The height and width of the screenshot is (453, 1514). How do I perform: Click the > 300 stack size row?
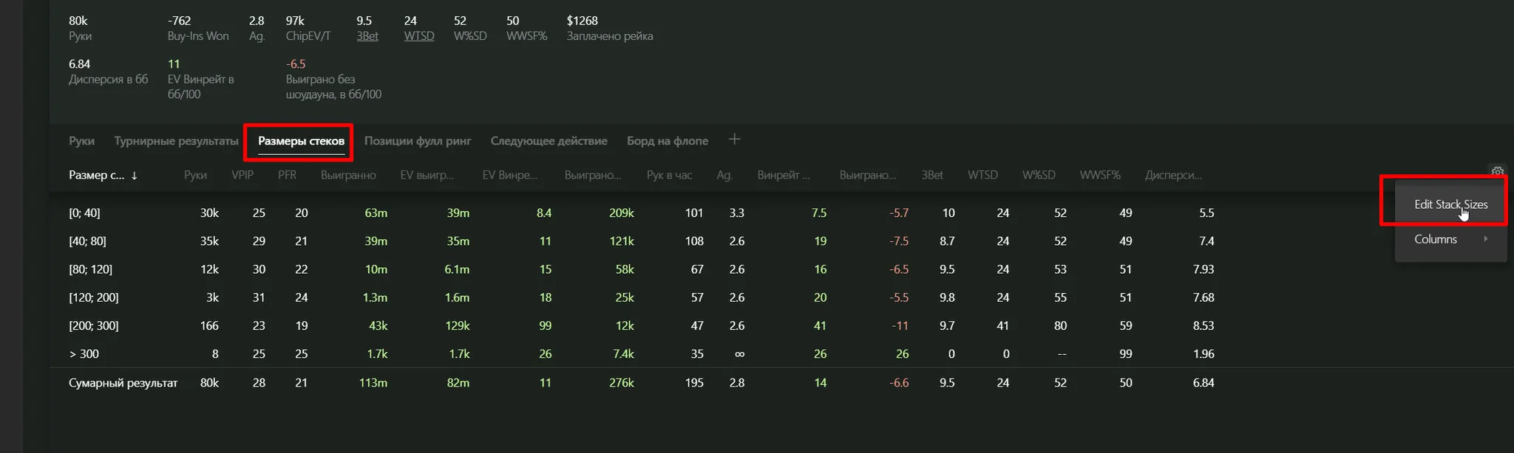pyautogui.click(x=84, y=354)
